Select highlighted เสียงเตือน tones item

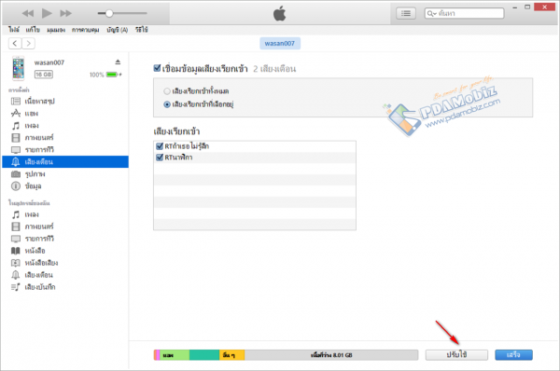(65, 162)
